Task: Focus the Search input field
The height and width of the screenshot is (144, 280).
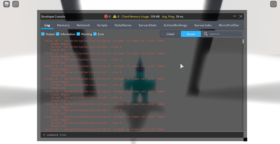Action: (222, 34)
